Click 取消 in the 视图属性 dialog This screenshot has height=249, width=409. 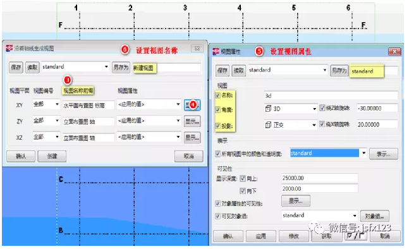click(x=385, y=236)
